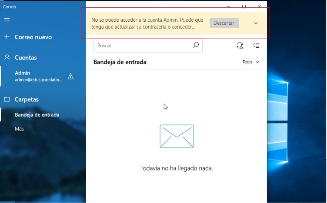Open the hamburger navigation menu
This screenshot has width=327, height=203.
pos(7,20)
